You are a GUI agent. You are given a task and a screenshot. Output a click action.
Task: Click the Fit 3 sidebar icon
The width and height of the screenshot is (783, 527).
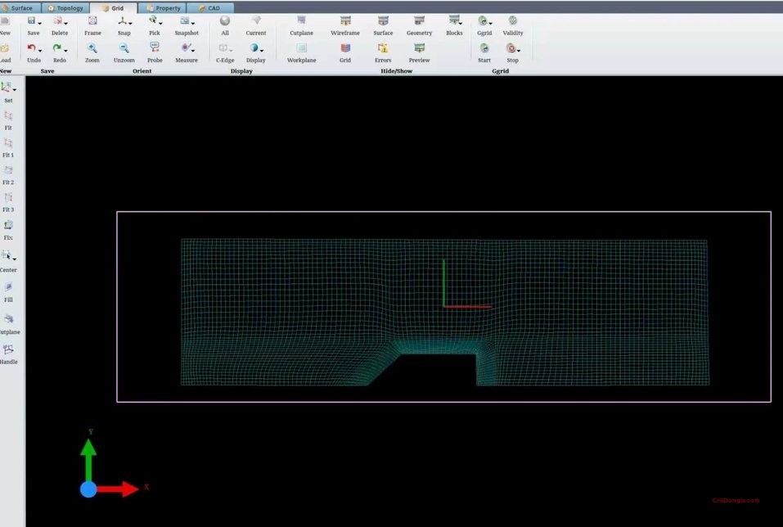coord(8,198)
